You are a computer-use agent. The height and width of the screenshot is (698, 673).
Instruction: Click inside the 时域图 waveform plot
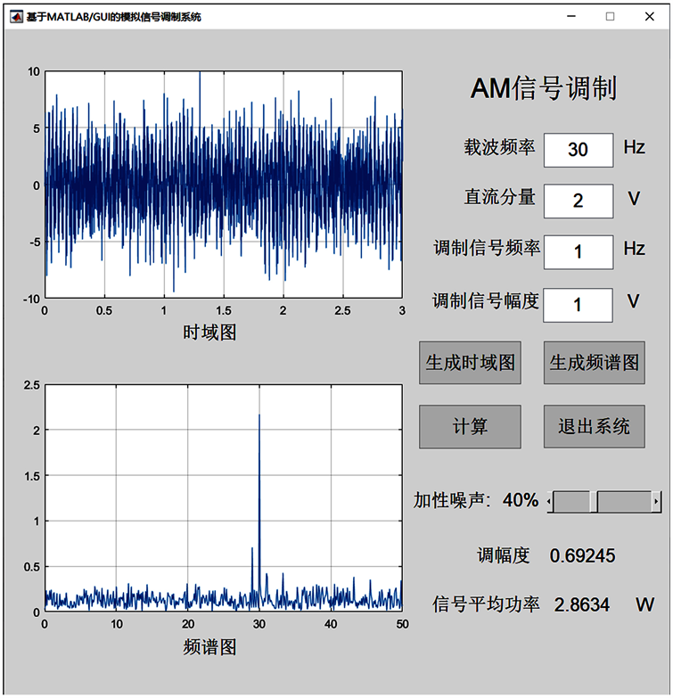point(223,185)
